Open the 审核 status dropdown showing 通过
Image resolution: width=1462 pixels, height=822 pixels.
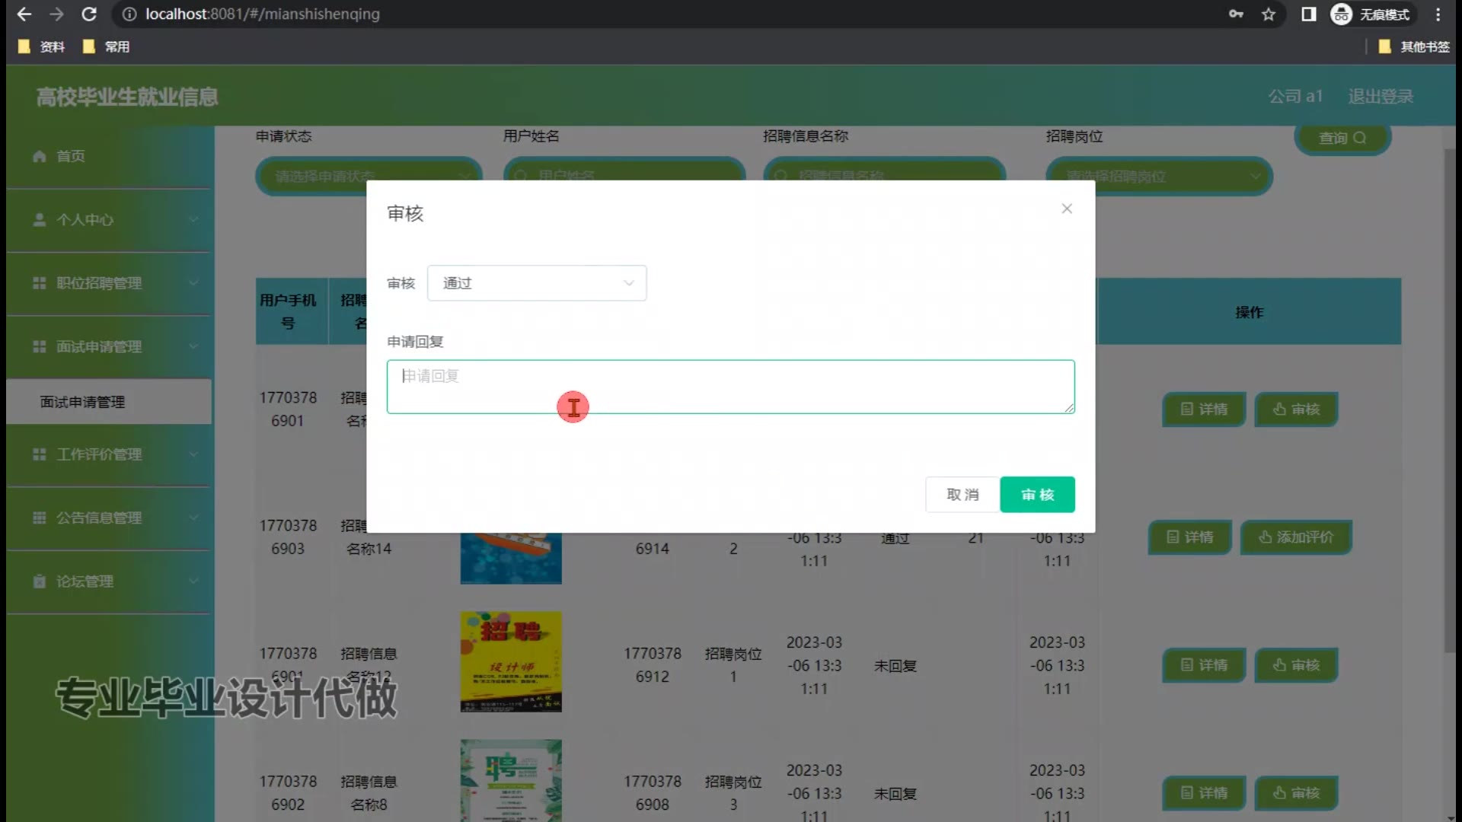pyautogui.click(x=537, y=283)
